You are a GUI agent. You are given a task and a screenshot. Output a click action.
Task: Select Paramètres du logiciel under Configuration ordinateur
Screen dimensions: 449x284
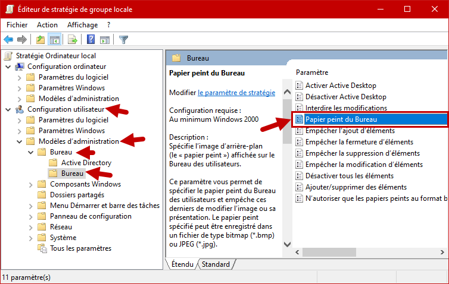73,77
